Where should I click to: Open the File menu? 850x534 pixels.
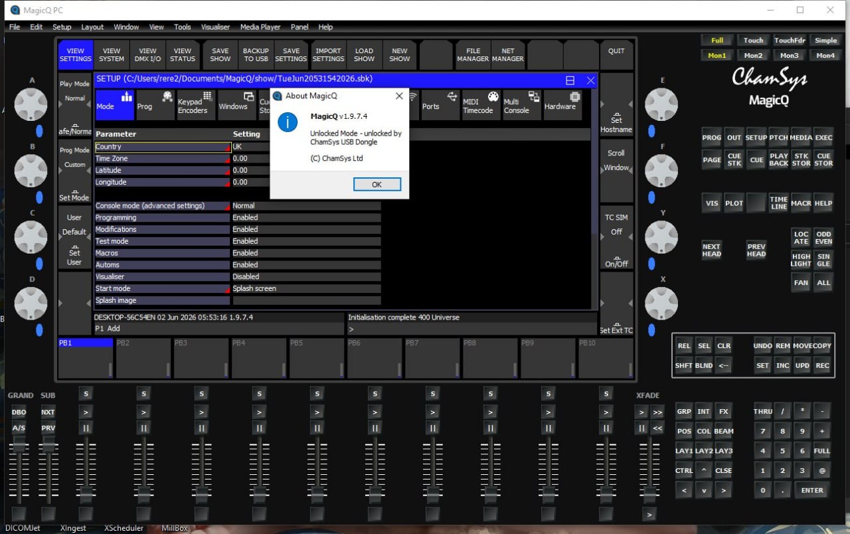(15, 27)
